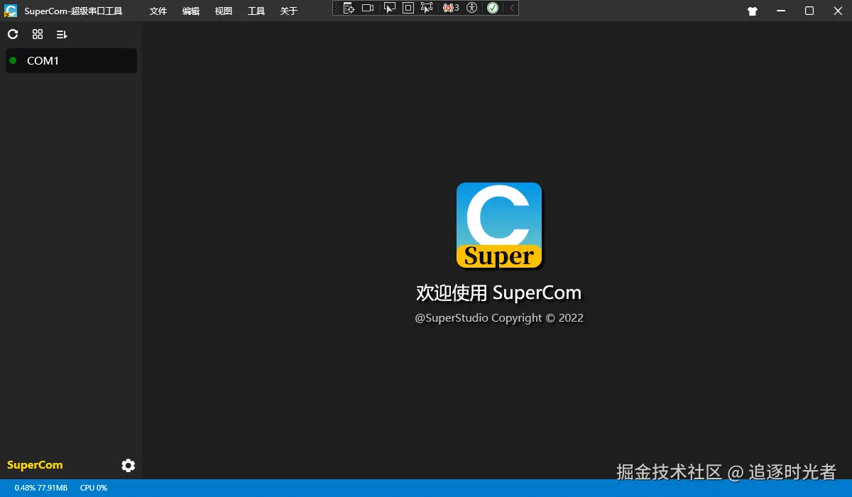Viewport: 852px width, 497px height.
Task: Open accessibility checker figure icon
Action: pos(471,8)
